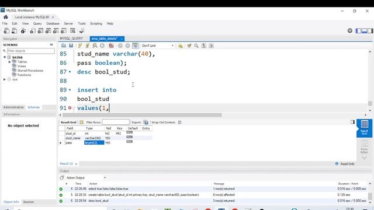Toggle the bottom output panel visibility
374x210 pixels.
[364, 31]
